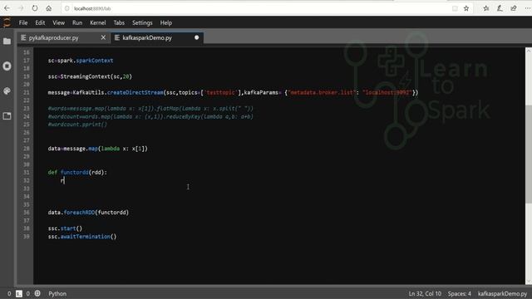Open the Run menu
The image size is (532, 299).
click(77, 22)
